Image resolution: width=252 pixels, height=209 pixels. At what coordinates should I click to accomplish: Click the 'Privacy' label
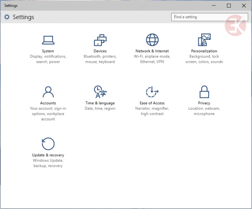204,103
